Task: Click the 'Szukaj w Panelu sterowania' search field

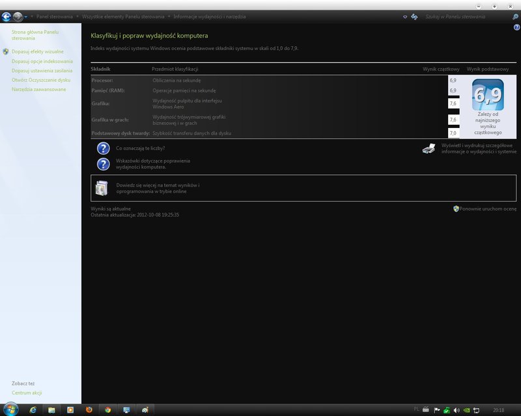Action: click(x=464, y=16)
